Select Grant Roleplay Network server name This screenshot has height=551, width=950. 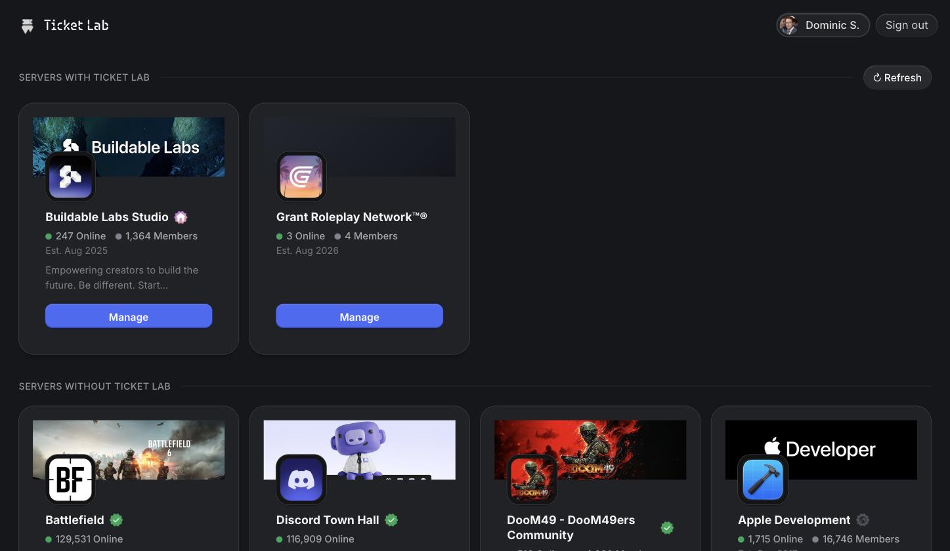(351, 216)
